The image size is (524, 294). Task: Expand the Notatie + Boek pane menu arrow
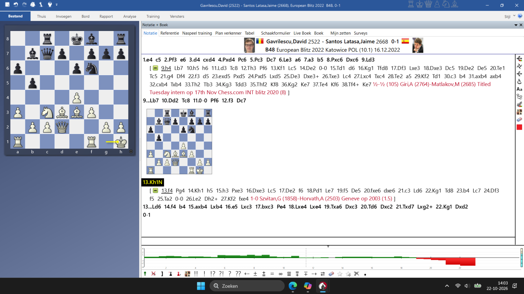[x=516, y=25]
